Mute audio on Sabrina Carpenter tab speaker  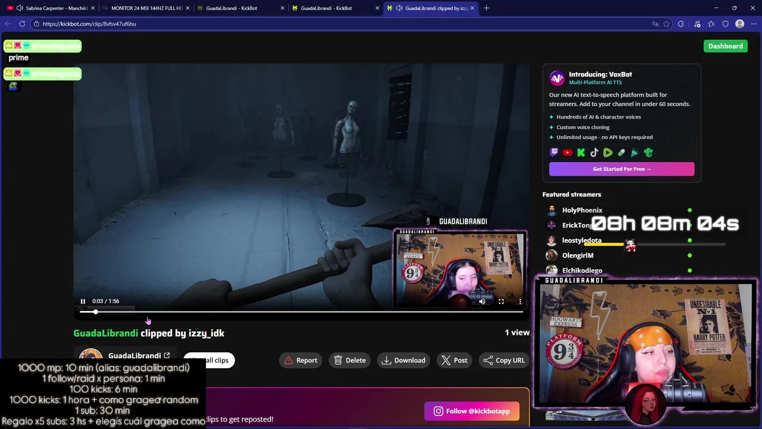(20, 8)
